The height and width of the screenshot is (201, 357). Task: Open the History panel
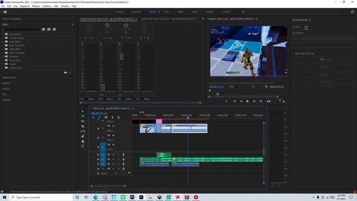[x=6, y=89]
